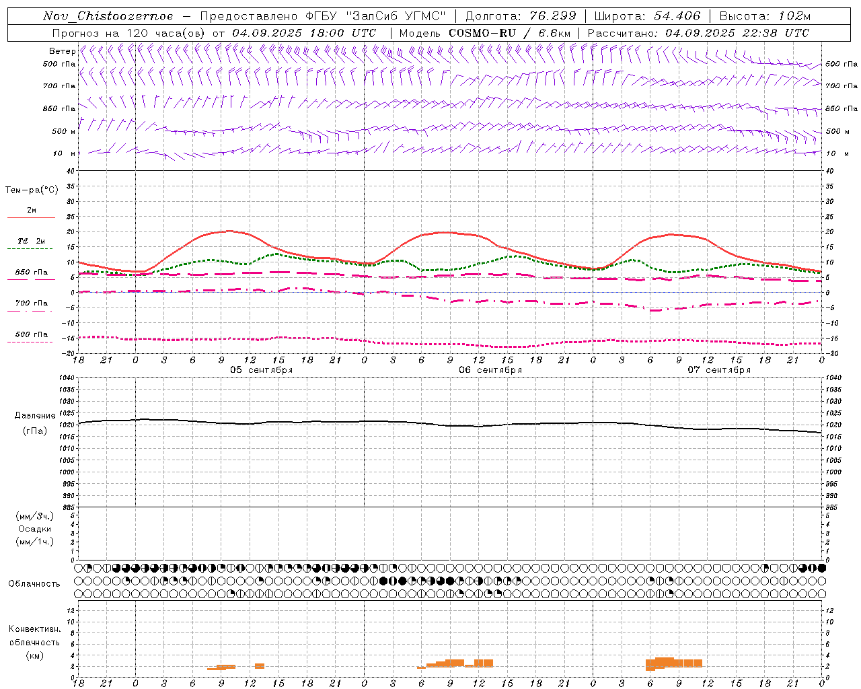Click the "Тем-ра(°C)" temperature panel label
This screenshot has width=861, height=689.
click(x=32, y=190)
